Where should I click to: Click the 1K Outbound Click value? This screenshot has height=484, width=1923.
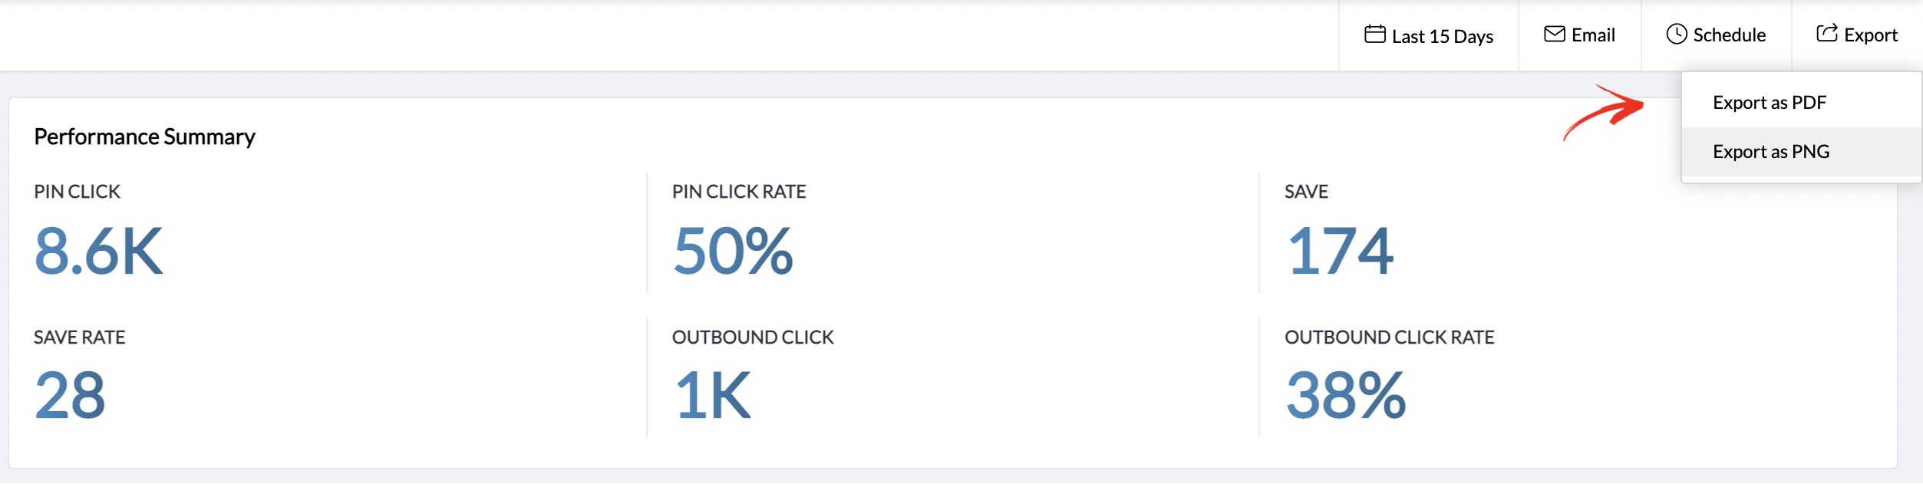(x=711, y=396)
